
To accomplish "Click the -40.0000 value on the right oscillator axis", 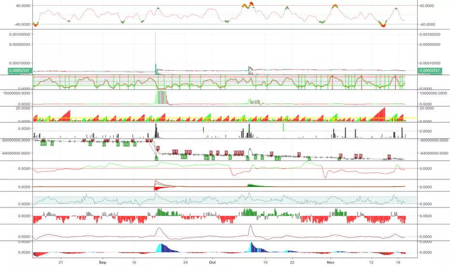I will 427,25.
